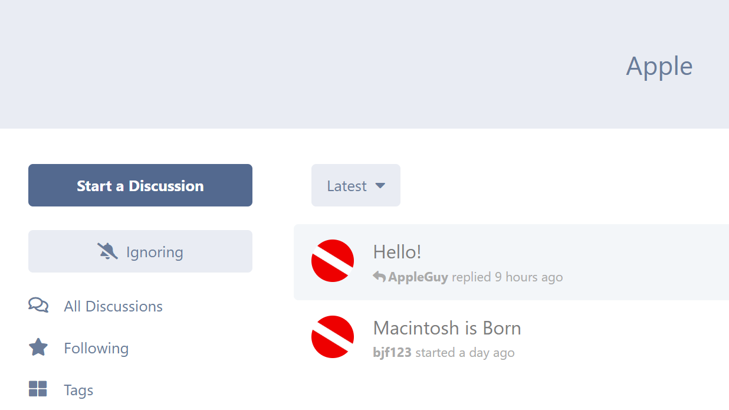Open the Latest sort dropdown

(356, 185)
